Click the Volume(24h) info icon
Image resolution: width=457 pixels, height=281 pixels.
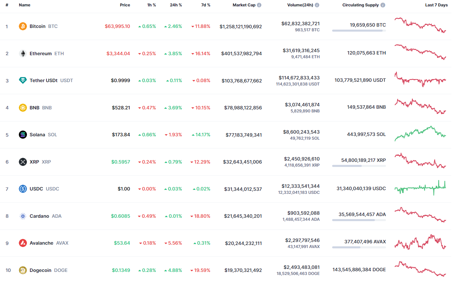[317, 5]
